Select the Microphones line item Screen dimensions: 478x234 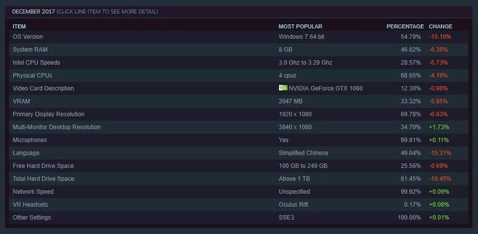click(x=238, y=140)
